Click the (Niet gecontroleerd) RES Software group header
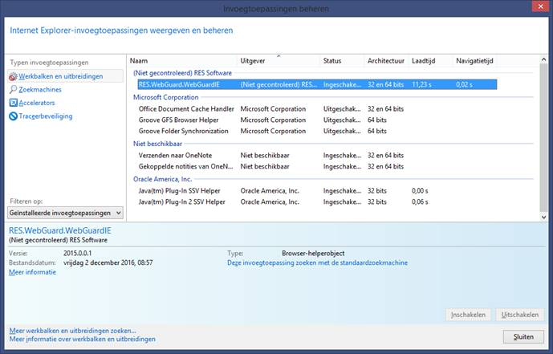The width and height of the screenshot is (553, 354). click(182, 73)
